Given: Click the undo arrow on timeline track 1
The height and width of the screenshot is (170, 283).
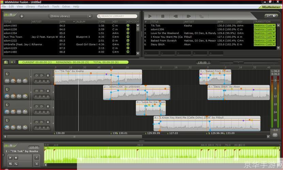Looking at the screenshot, I should click(37, 75).
